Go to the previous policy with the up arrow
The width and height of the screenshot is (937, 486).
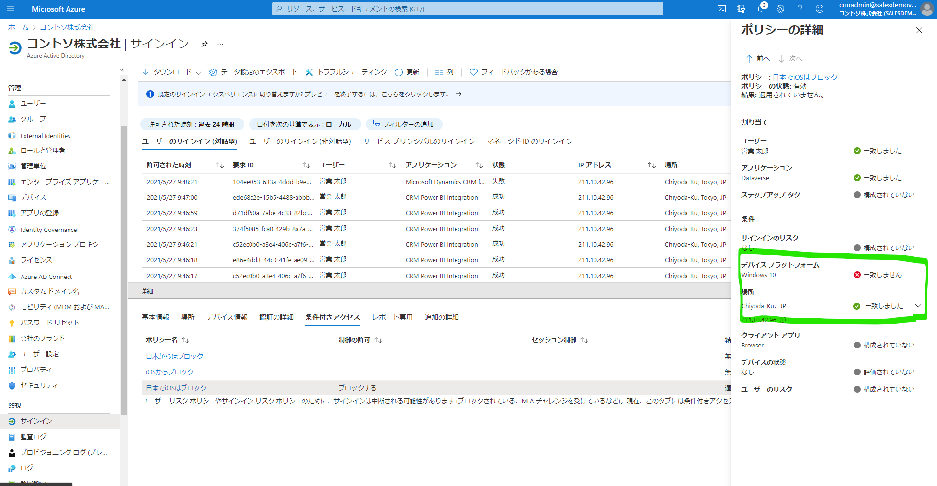click(x=757, y=59)
